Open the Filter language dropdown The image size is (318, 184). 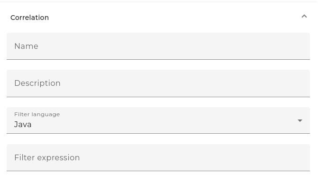pyautogui.click(x=158, y=120)
